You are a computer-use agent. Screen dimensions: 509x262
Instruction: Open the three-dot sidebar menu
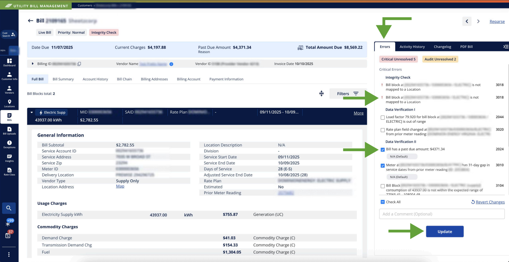[9, 254]
